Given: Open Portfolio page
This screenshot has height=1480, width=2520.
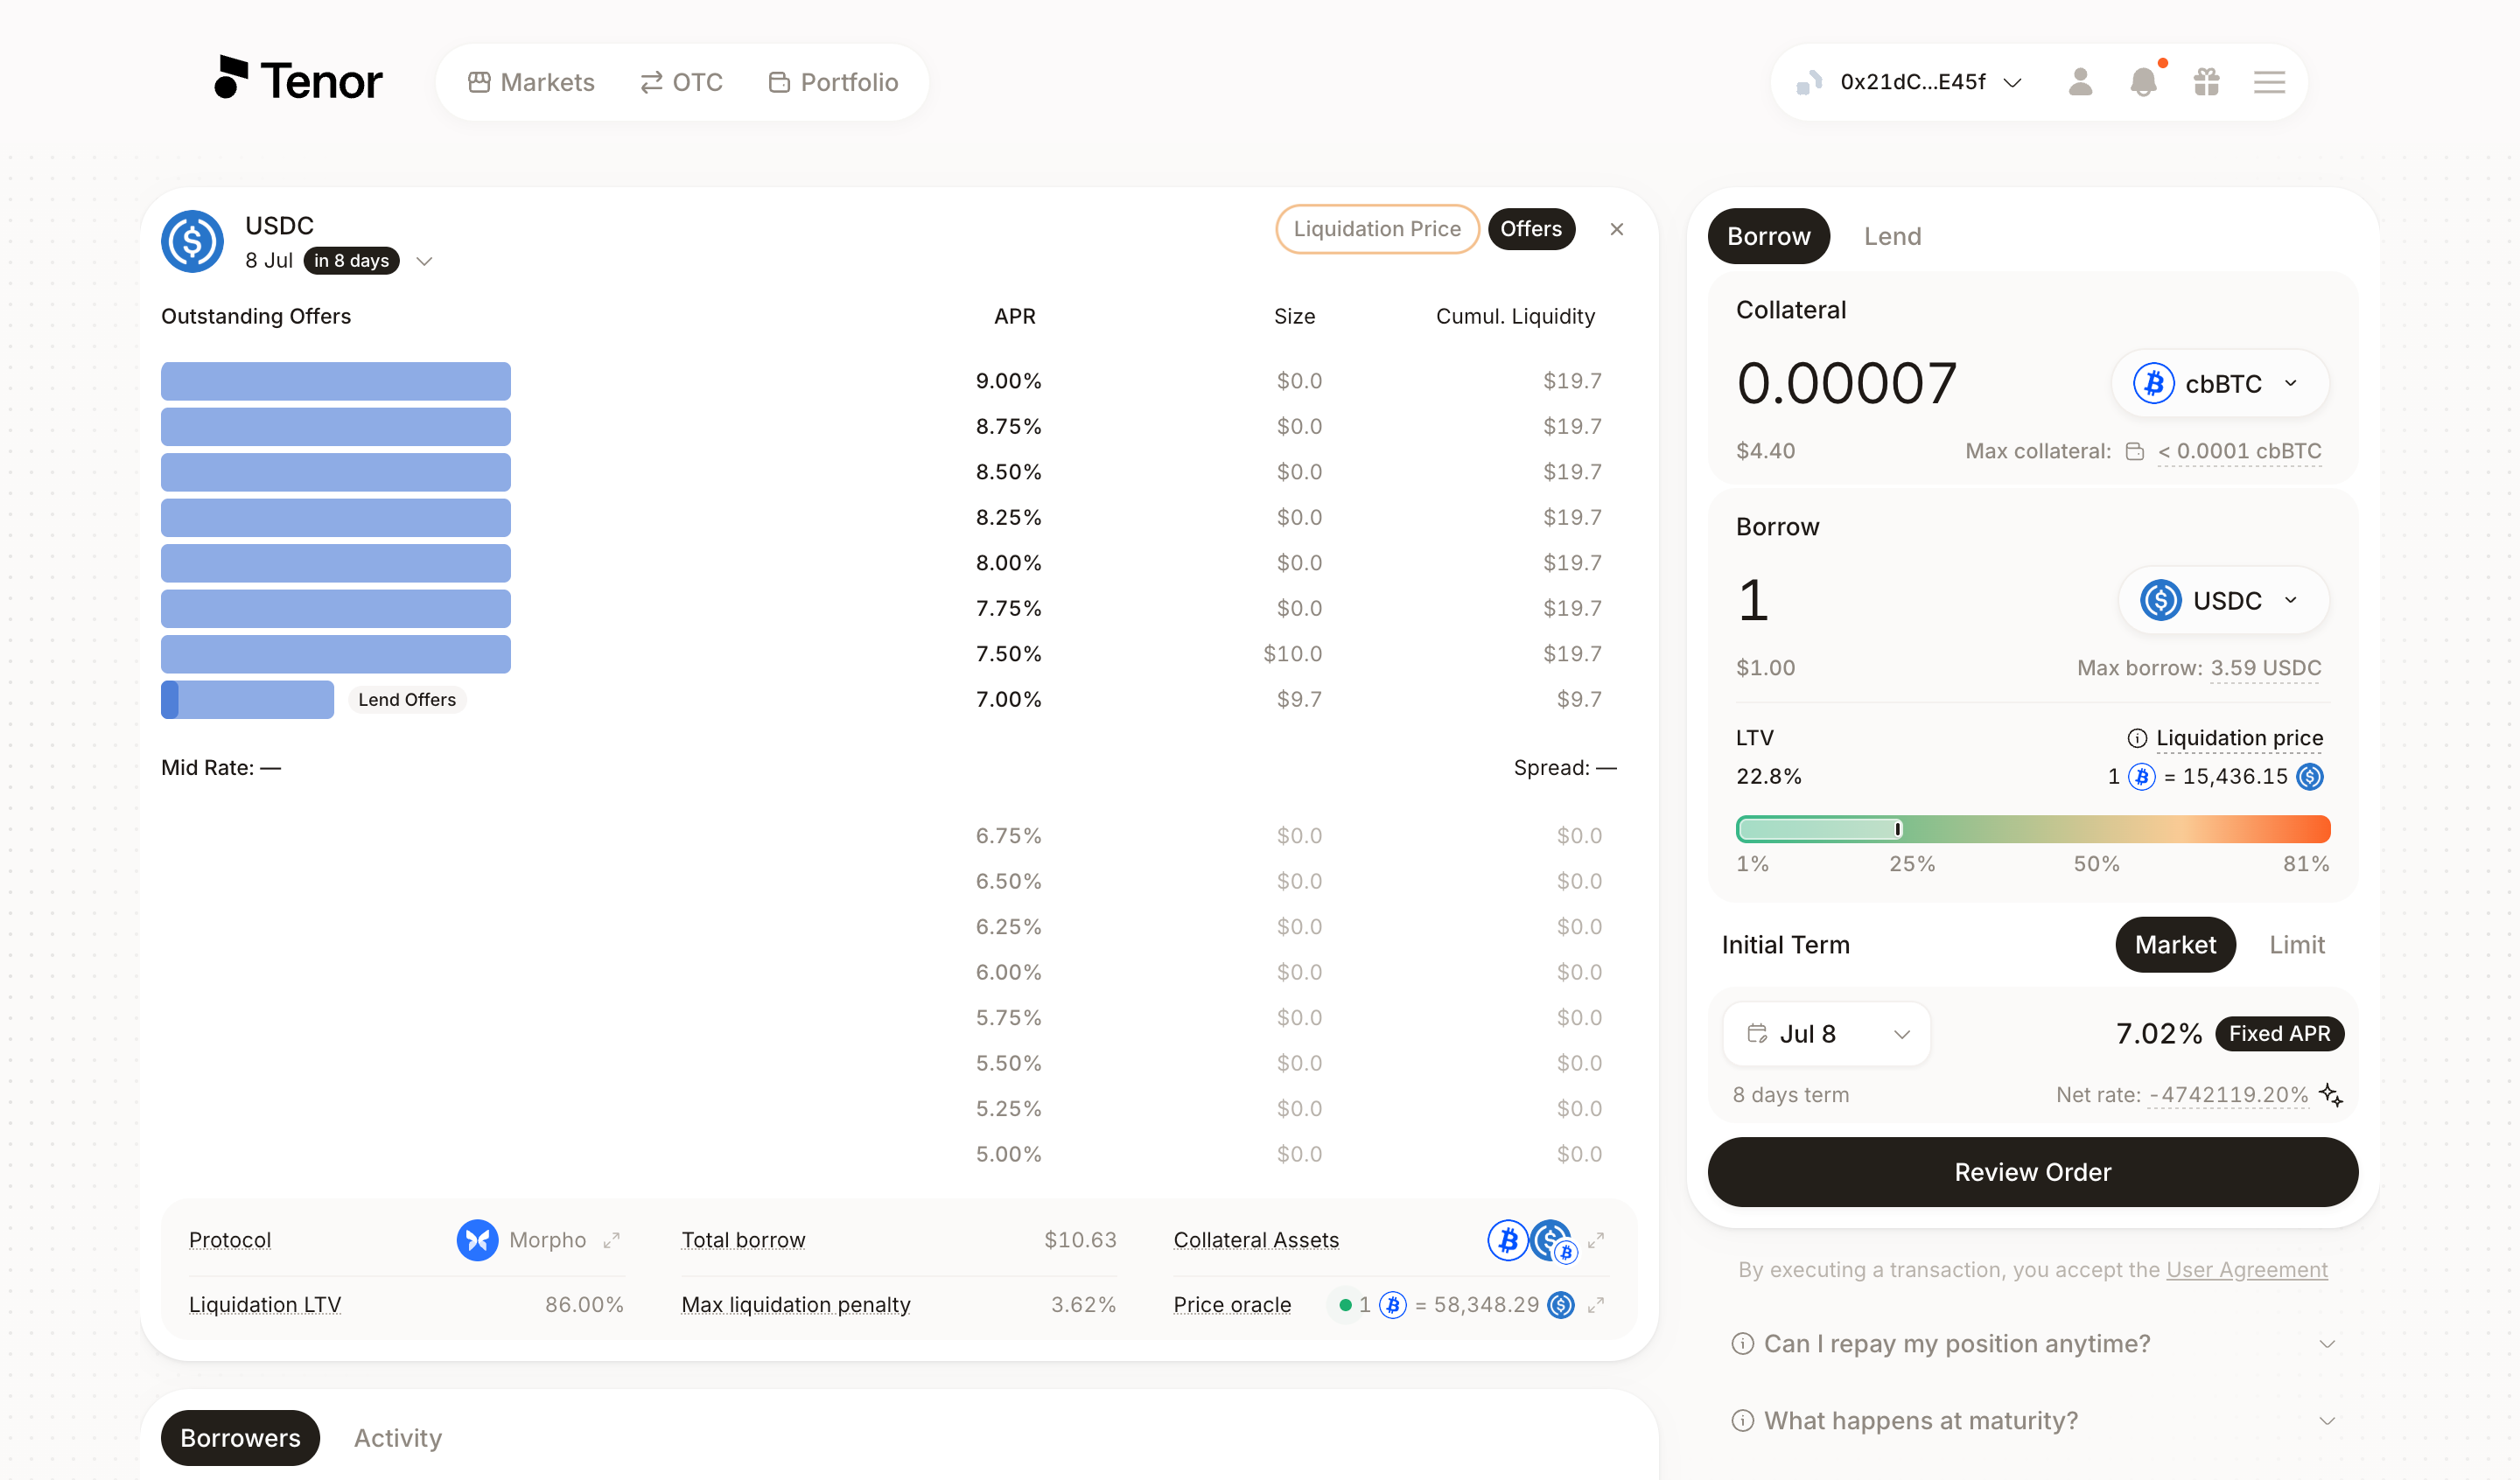Looking at the screenshot, I should [x=833, y=82].
